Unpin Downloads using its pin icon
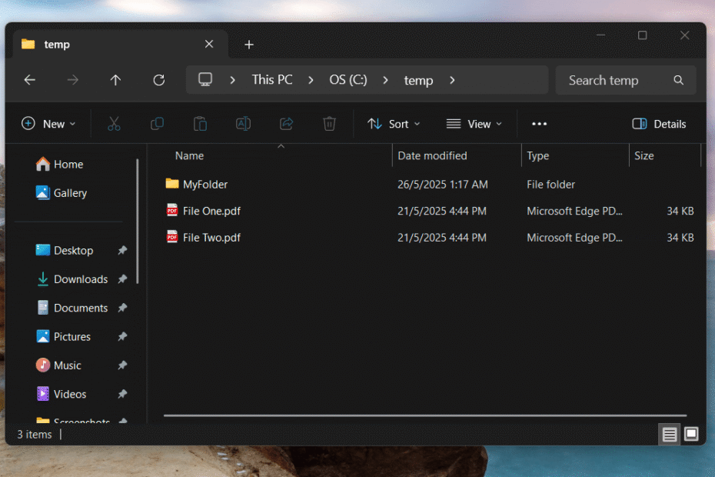 (122, 279)
